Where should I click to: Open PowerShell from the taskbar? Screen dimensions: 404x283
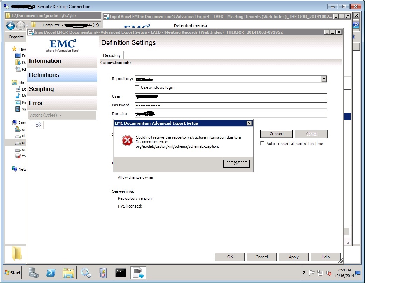click(x=51, y=273)
